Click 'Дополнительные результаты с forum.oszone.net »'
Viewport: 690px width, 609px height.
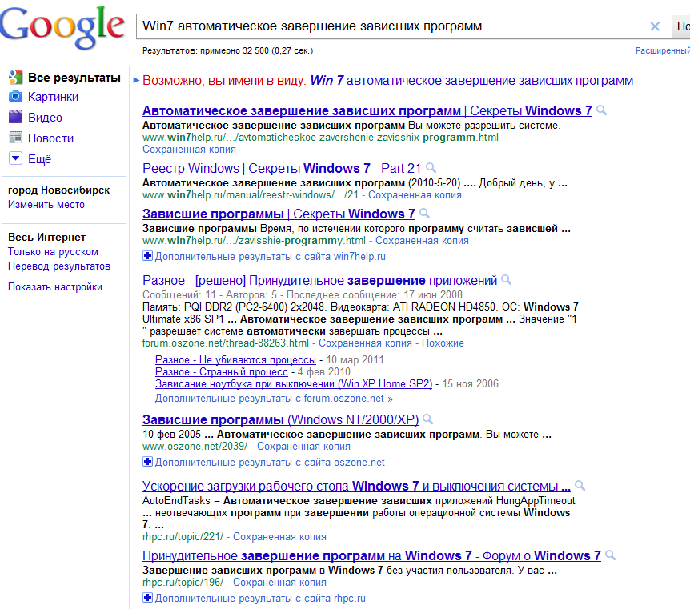coord(274,399)
